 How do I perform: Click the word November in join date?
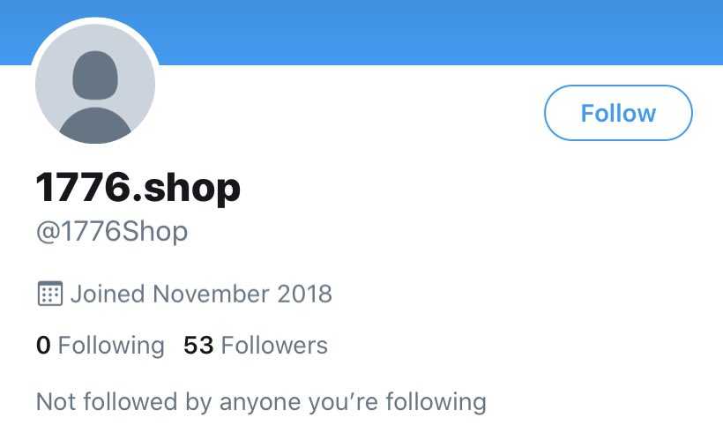pos(212,294)
